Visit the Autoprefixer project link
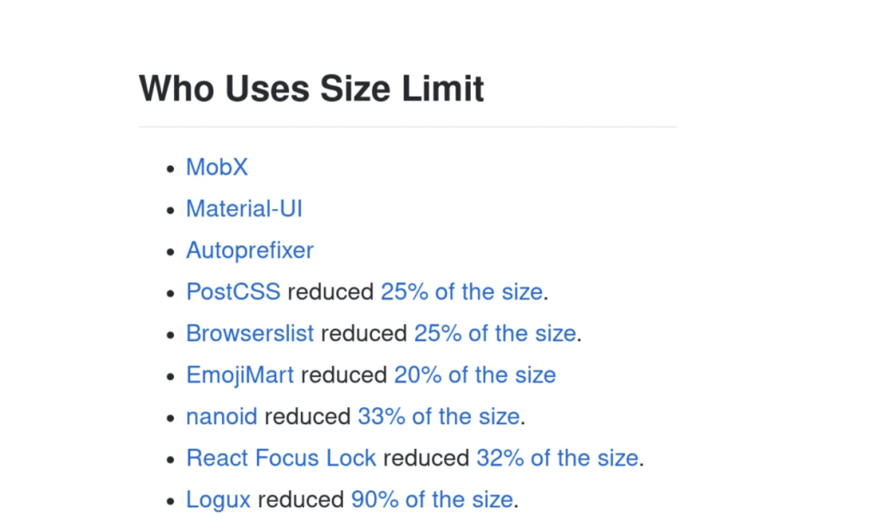Image resolution: width=878 pixels, height=527 pixels. pos(250,250)
